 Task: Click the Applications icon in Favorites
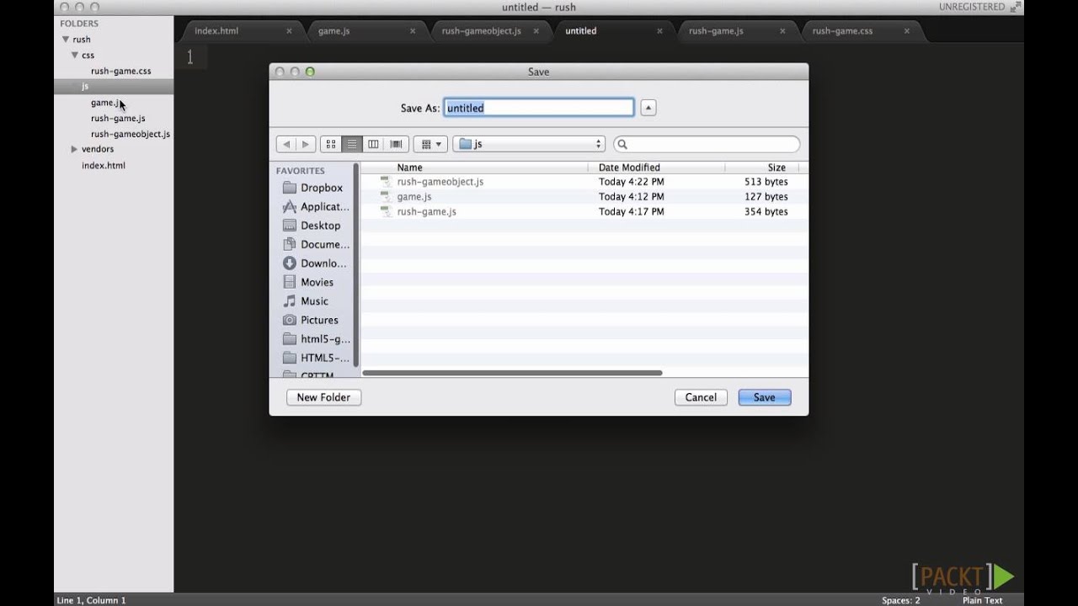point(290,206)
